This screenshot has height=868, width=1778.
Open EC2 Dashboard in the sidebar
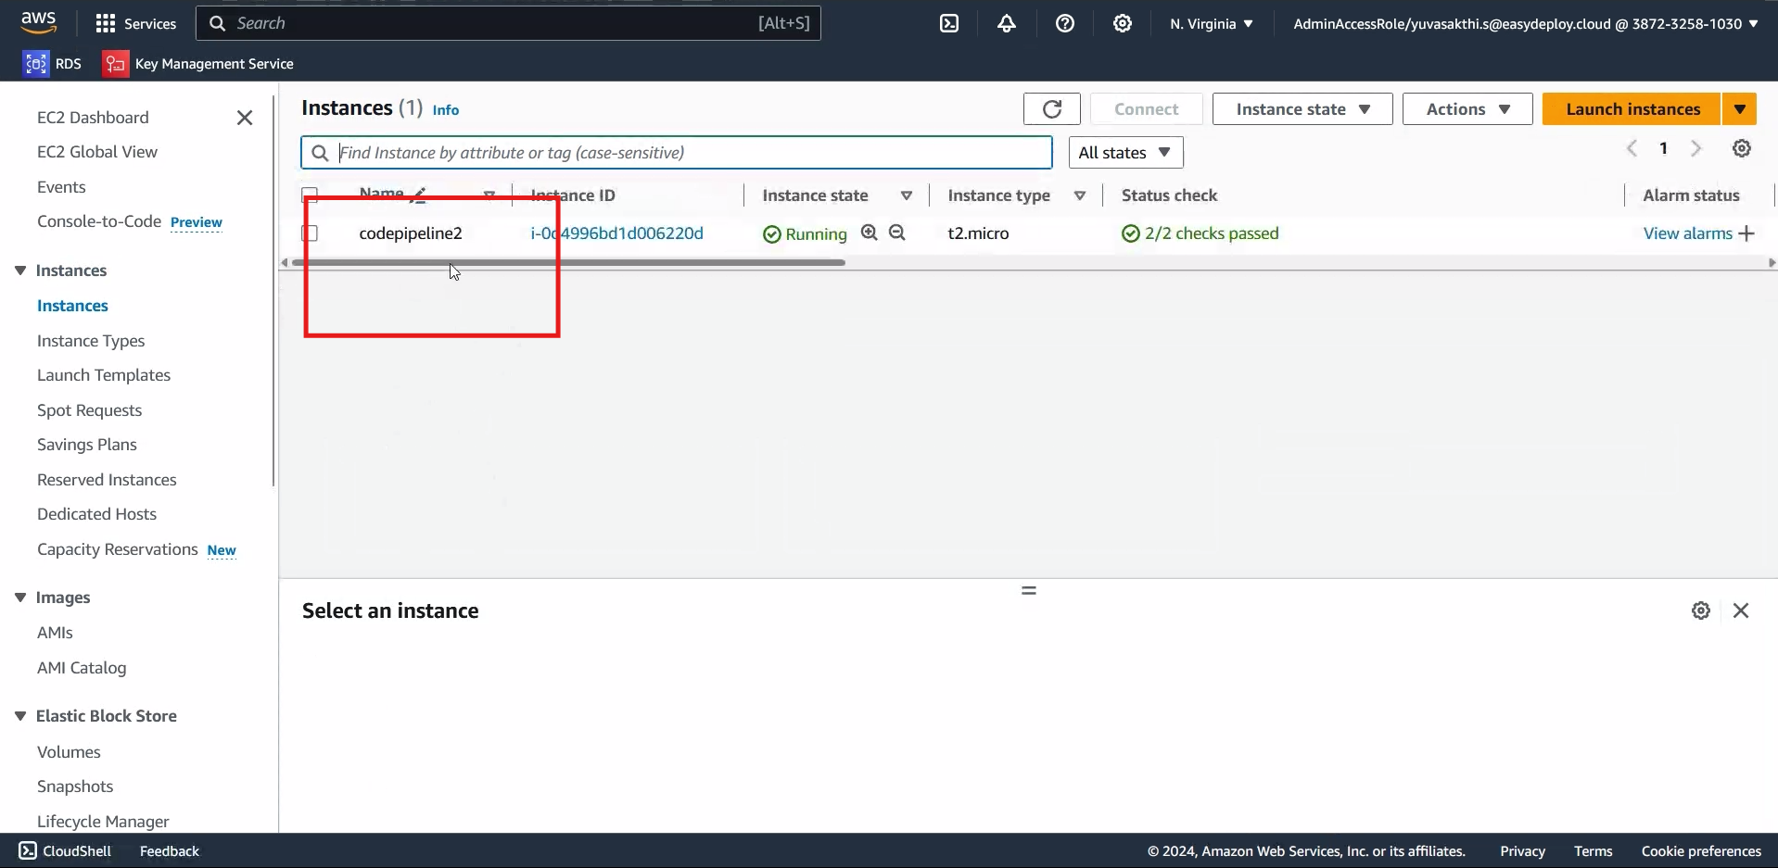pos(93,118)
